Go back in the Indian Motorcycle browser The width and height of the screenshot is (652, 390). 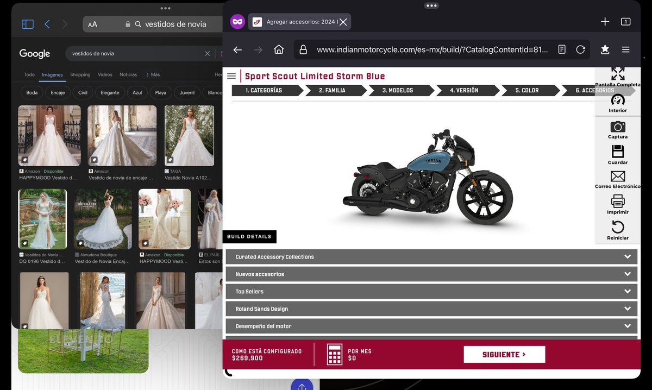[237, 49]
